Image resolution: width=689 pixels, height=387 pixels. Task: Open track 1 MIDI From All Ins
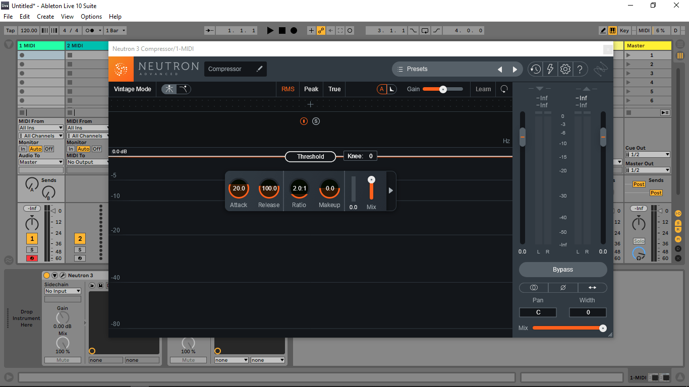[x=41, y=128]
